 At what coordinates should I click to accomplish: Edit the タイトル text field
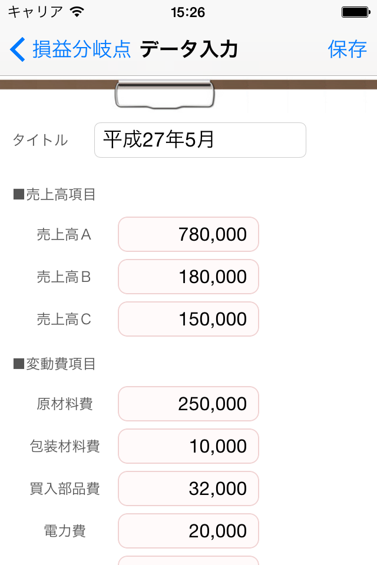pos(200,140)
